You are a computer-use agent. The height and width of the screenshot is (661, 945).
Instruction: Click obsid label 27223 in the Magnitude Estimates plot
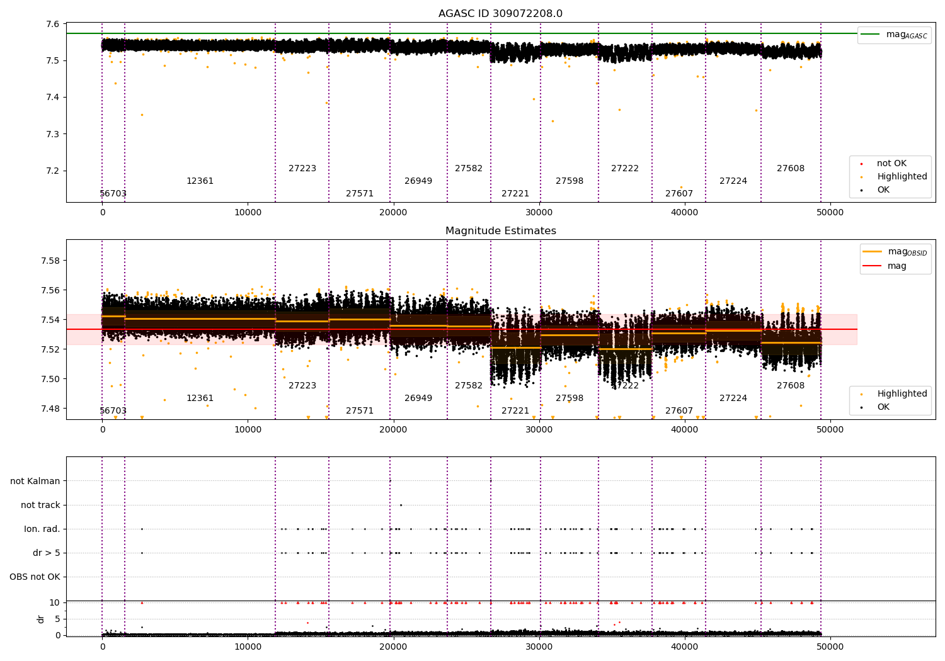[302, 385]
